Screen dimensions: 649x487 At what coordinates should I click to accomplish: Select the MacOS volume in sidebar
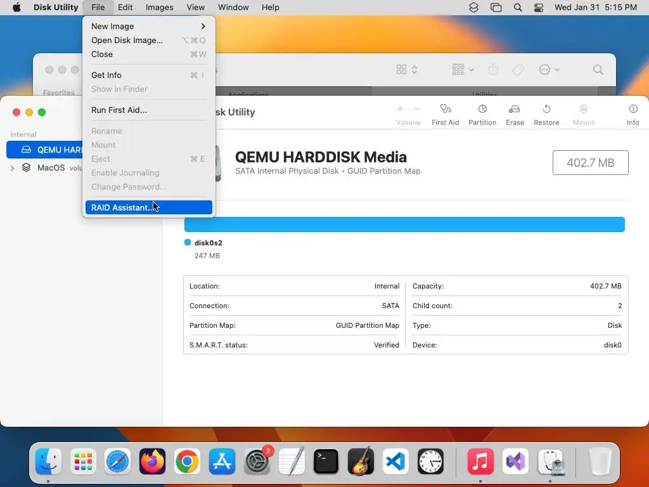click(51, 167)
